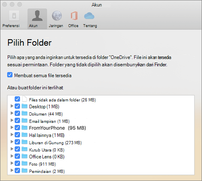Click the Desktop folder icon
The height and width of the screenshot is (181, 202).
point(25,106)
